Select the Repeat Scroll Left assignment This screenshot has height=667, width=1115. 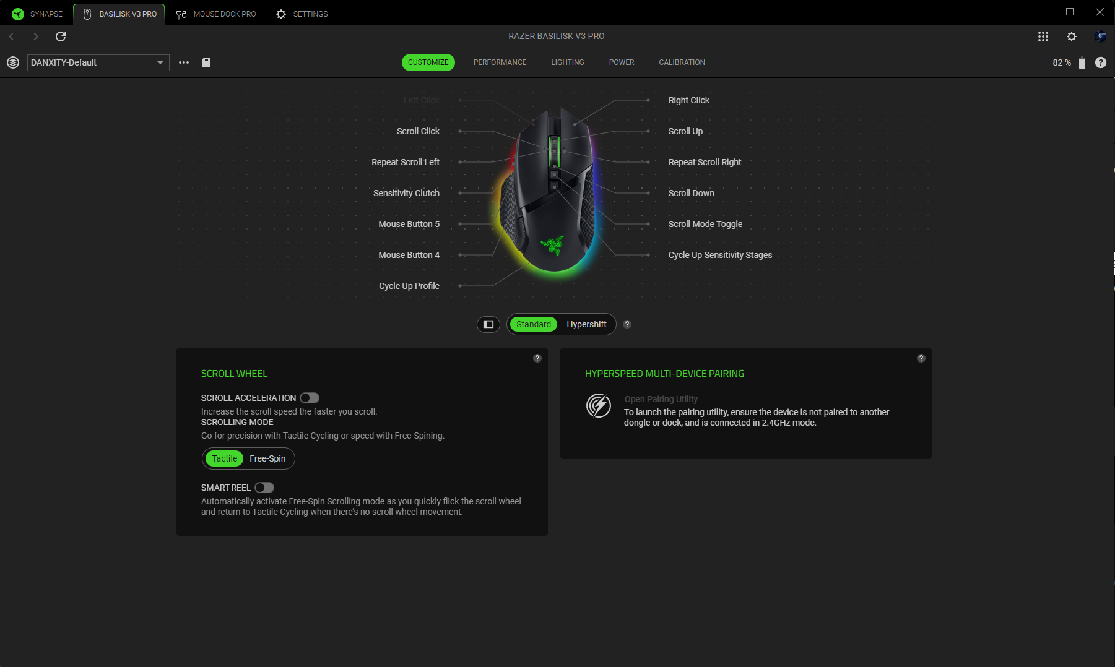pos(406,162)
